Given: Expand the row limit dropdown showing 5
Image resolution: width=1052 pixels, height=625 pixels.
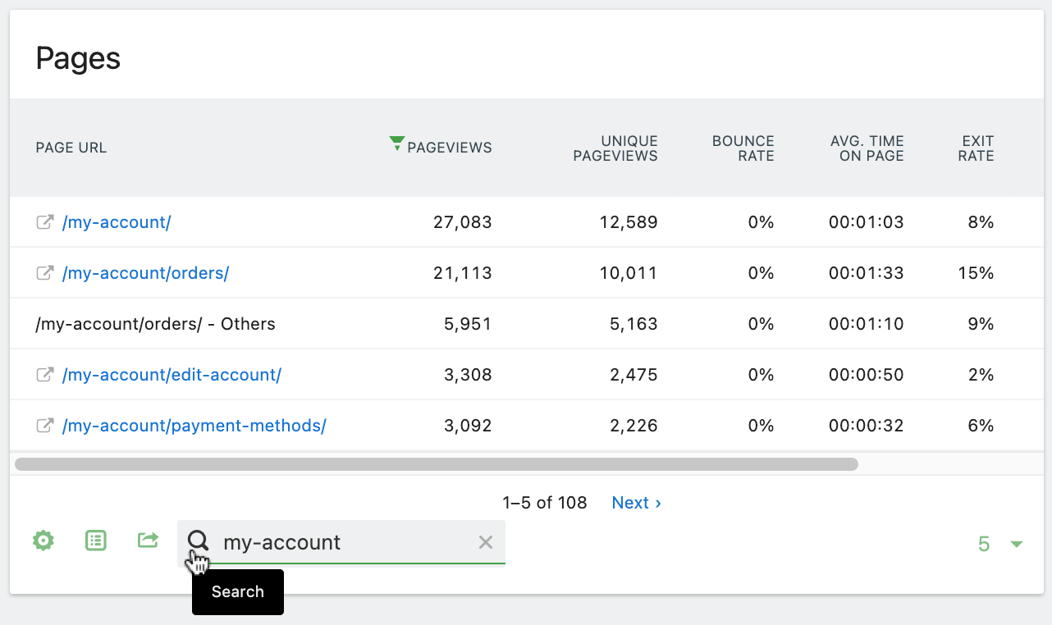Looking at the screenshot, I should click(1000, 544).
